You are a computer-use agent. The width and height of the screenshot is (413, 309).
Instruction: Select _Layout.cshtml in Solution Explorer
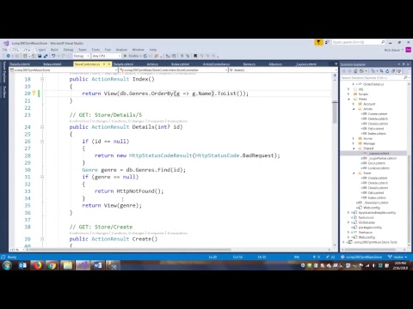click(379, 154)
